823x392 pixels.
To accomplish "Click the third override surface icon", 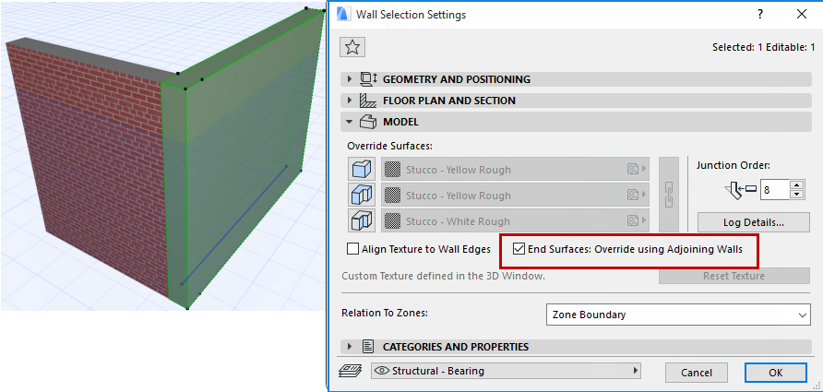I will click(x=359, y=221).
